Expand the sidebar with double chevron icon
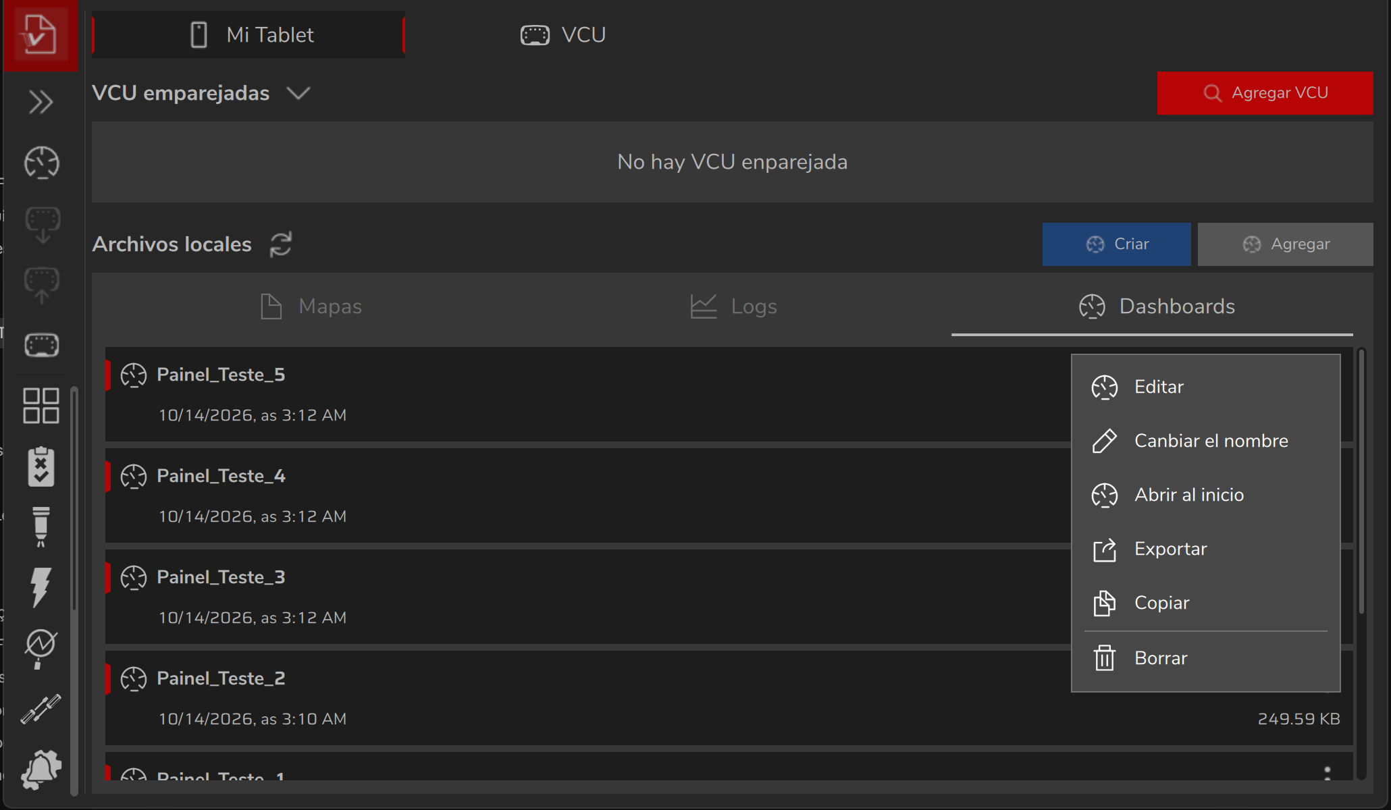The image size is (1391, 810). 41,102
